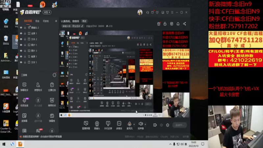Add a 直播屏幕 screen capture source
The image size is (263, 148).
(x=86, y=125)
